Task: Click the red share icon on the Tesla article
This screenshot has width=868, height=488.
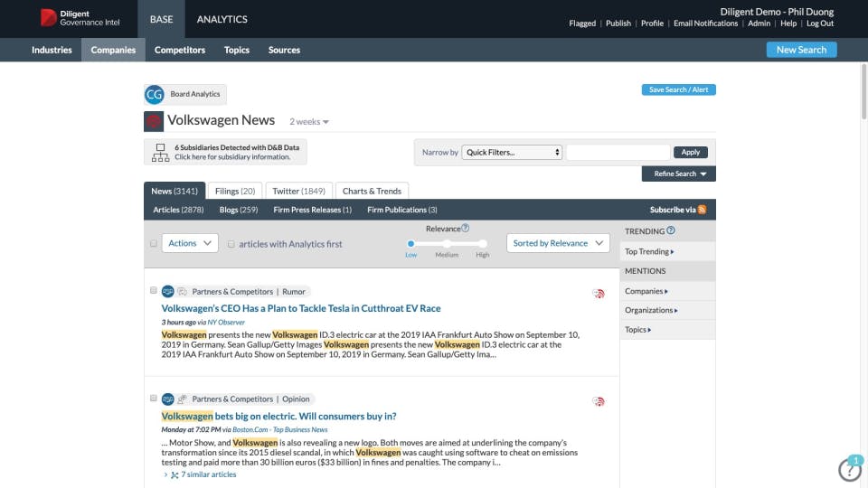Action: point(599,293)
